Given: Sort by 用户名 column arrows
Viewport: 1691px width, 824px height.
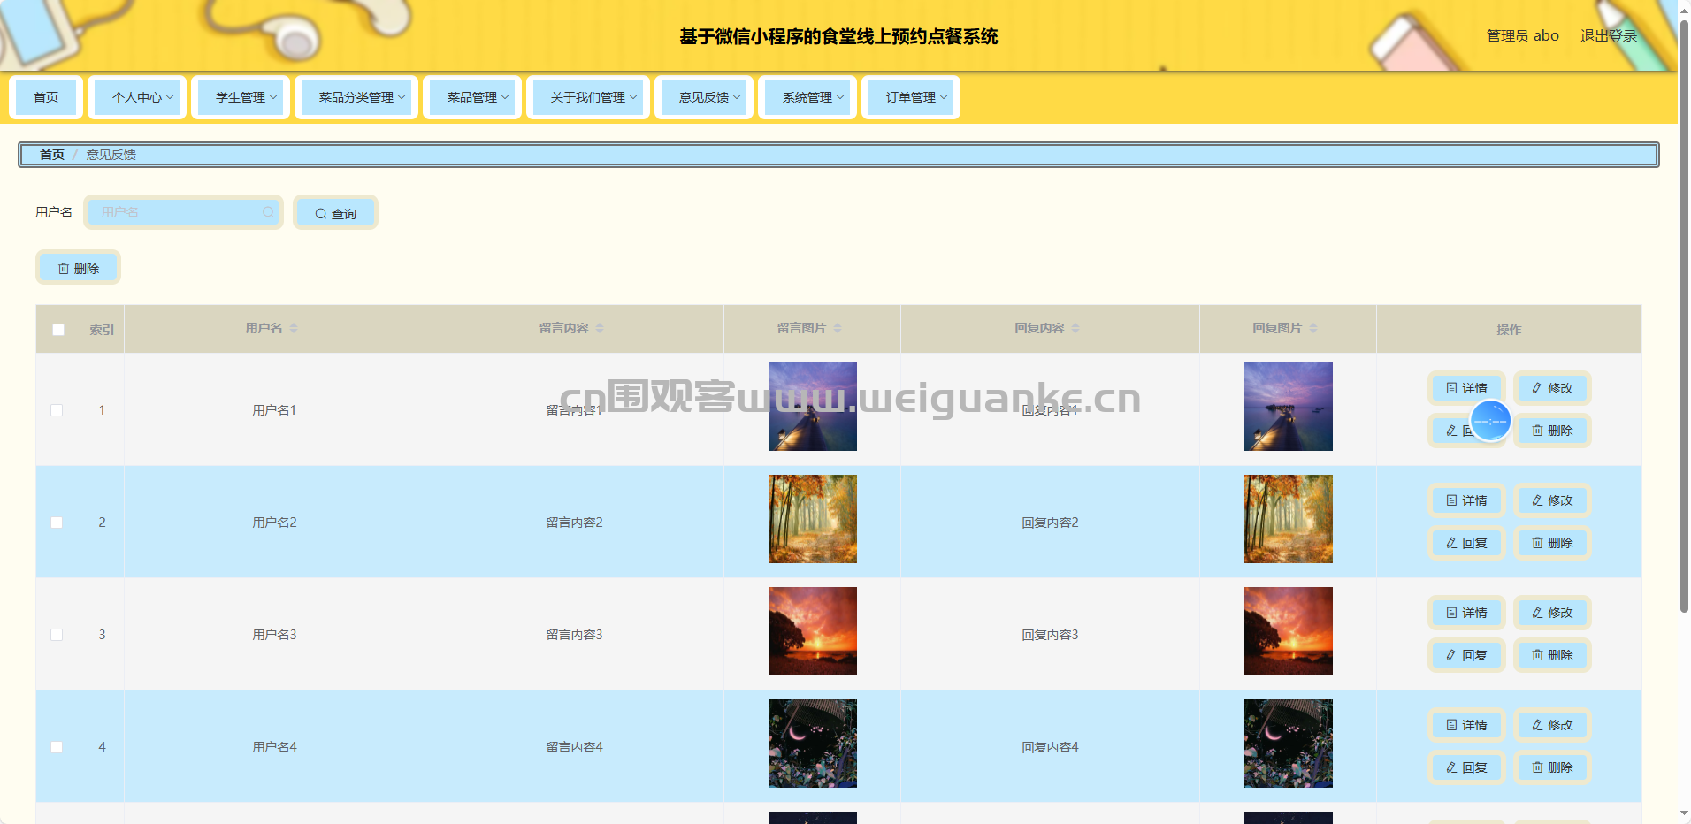Looking at the screenshot, I should coord(294,329).
